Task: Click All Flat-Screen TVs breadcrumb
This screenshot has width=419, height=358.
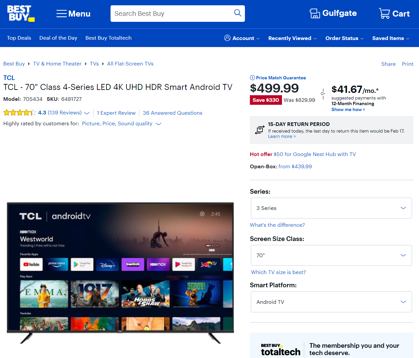Action: 130,64
